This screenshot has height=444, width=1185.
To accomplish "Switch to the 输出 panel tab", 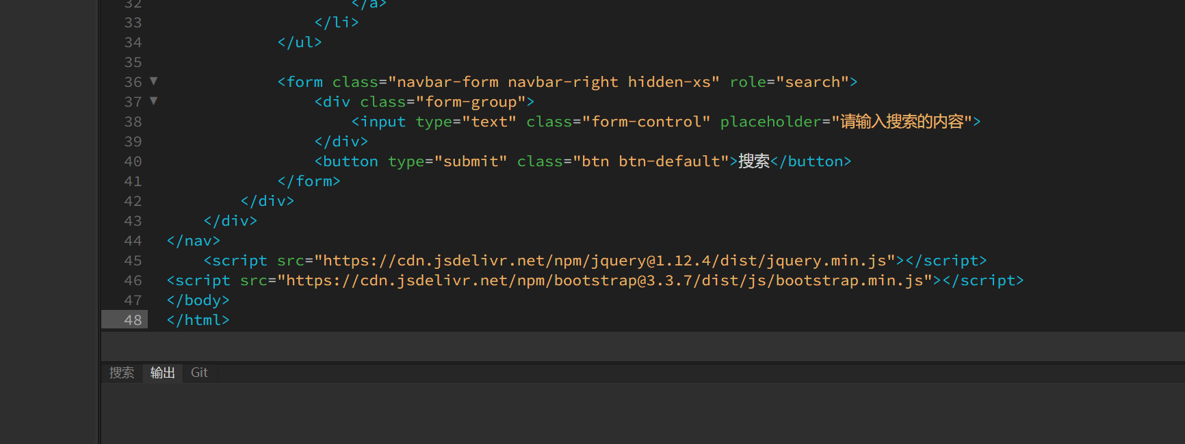I will [163, 373].
